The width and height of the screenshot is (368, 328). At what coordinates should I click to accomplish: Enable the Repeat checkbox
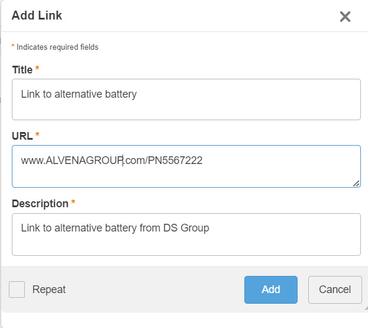pyautogui.click(x=17, y=290)
